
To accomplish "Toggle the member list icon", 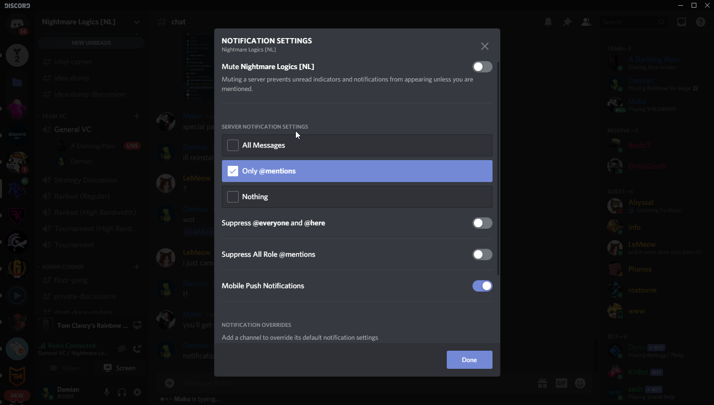I will click(586, 22).
